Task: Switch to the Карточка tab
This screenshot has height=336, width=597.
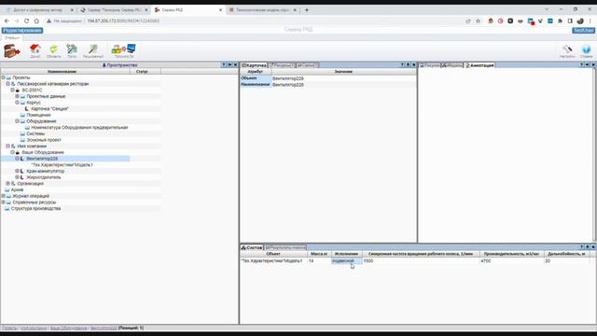Action: pyautogui.click(x=254, y=65)
